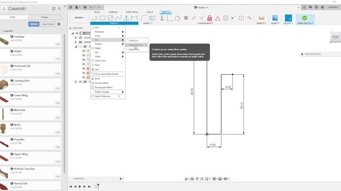This screenshot has width=341, height=191.
Task: Open data panel settings gear
Action: coord(59,24)
